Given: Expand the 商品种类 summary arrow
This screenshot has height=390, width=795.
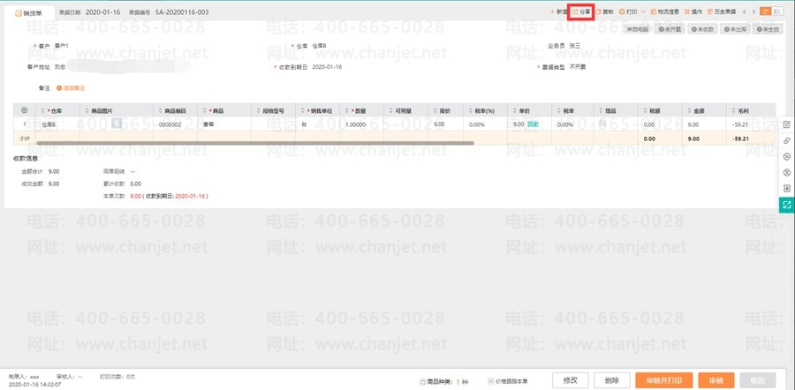Looking at the screenshot, I should click(422, 381).
